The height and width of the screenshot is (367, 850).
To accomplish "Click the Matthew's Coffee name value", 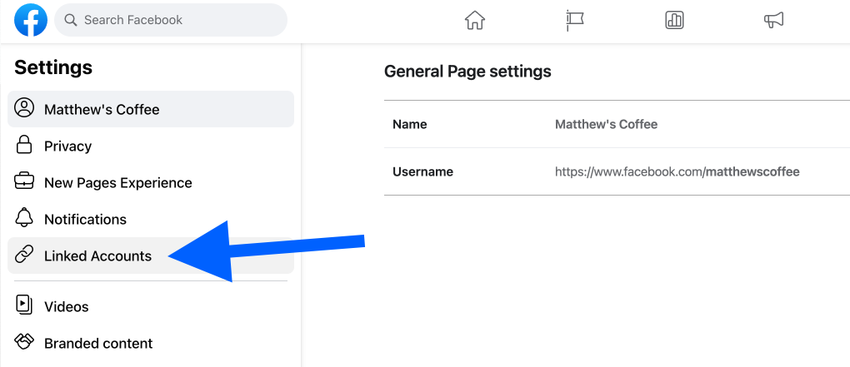I will [x=606, y=125].
